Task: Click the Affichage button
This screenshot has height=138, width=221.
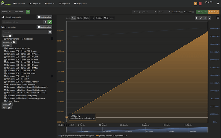Action: click(214, 12)
